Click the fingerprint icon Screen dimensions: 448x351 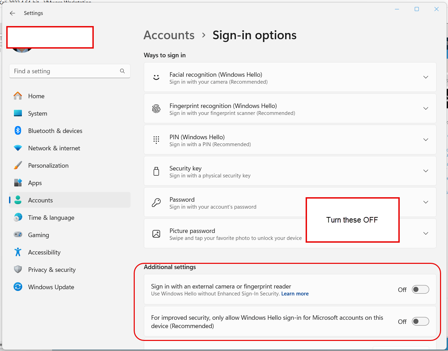[x=156, y=109]
